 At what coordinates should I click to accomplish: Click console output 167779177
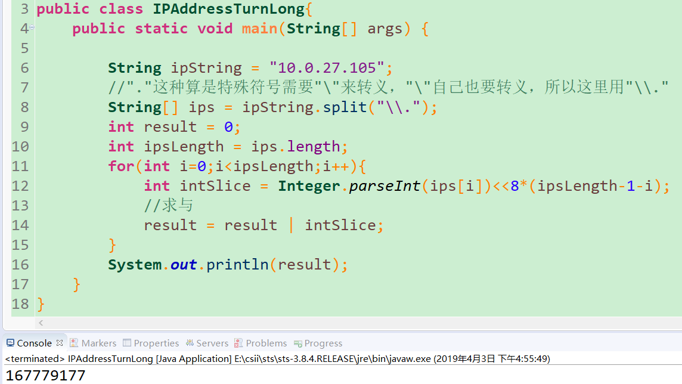[45, 375]
